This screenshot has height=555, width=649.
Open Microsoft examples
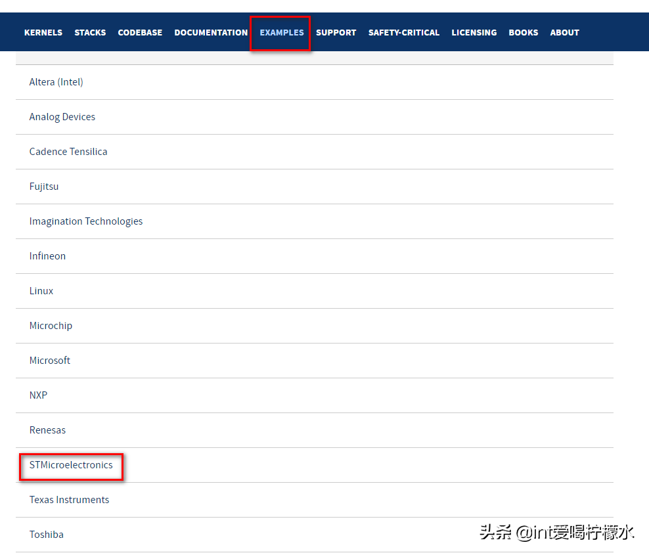click(315, 360)
